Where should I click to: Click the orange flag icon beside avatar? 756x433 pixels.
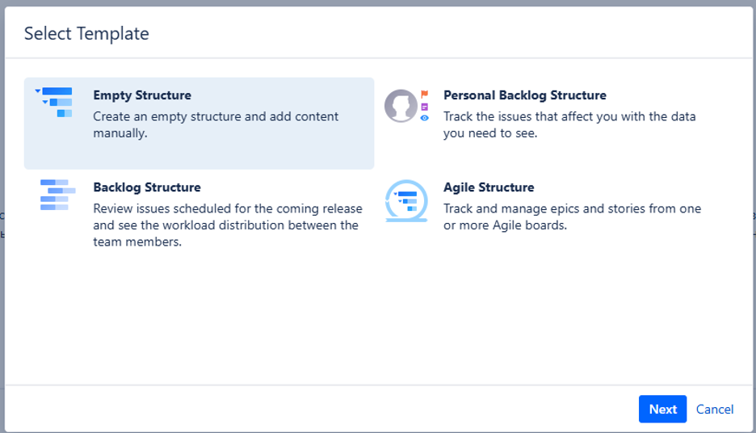pos(425,95)
